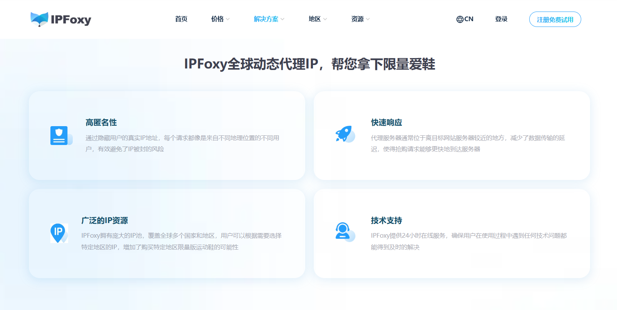This screenshot has width=617, height=310.
Task: Open the 首页 home menu item
Action: coord(181,19)
